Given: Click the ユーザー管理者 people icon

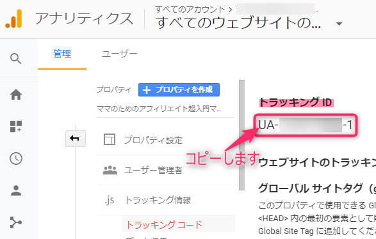Looking at the screenshot, I should [110, 170].
